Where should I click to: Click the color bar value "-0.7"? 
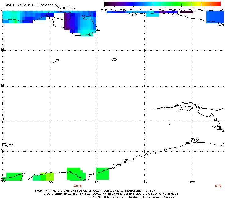point(162,10)
